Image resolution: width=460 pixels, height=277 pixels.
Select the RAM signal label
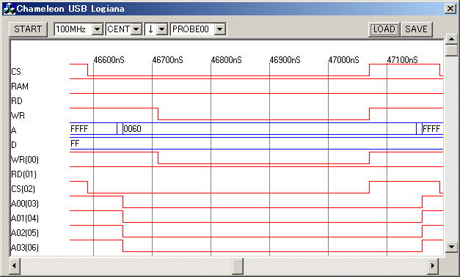[x=20, y=86]
